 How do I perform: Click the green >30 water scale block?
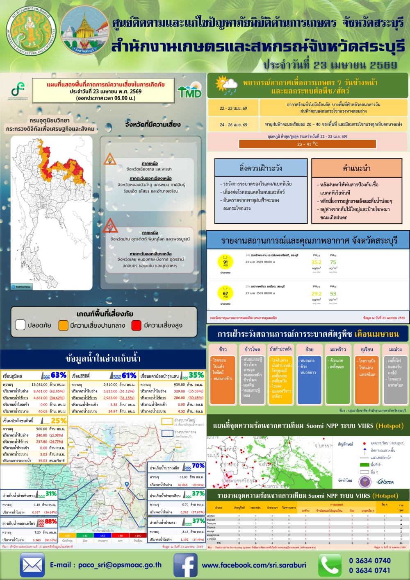coord(85,535)
